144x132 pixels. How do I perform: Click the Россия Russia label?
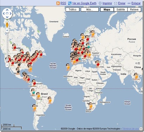[132, 40]
